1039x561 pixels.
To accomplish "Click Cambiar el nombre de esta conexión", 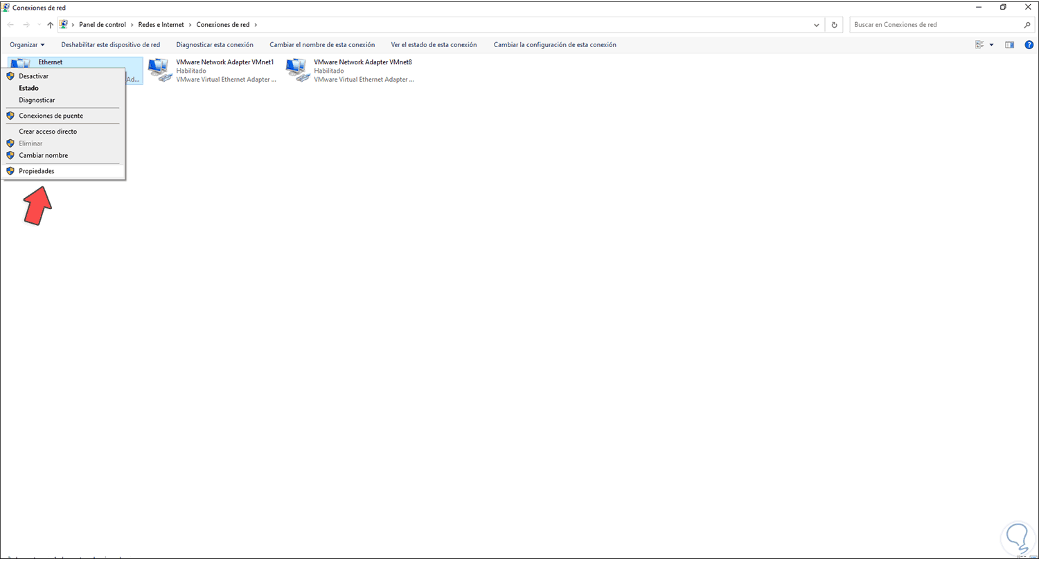I will (x=322, y=44).
